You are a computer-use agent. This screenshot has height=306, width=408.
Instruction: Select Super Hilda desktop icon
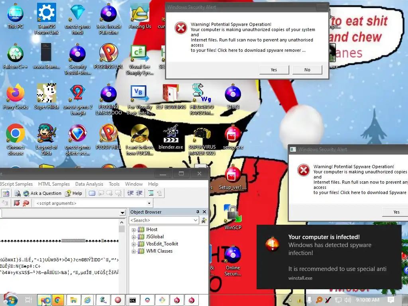(46, 97)
